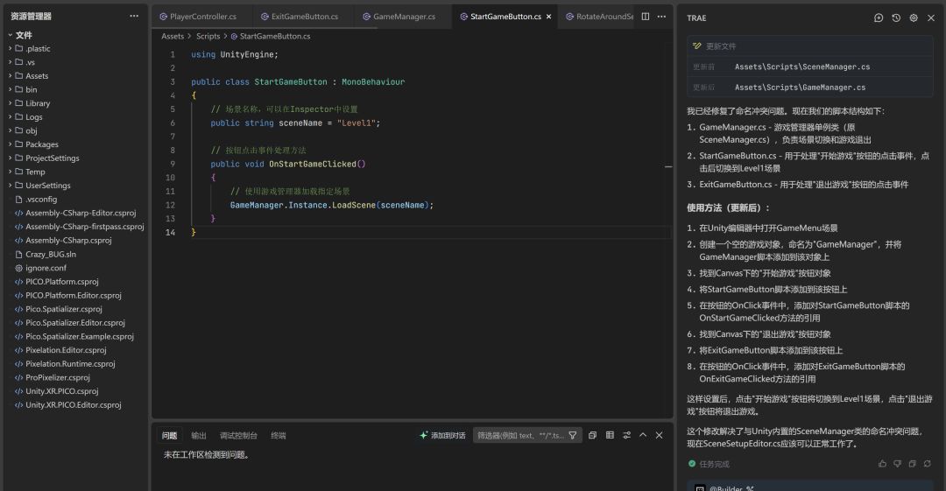Expand the ProjectSettings folder

[52, 158]
